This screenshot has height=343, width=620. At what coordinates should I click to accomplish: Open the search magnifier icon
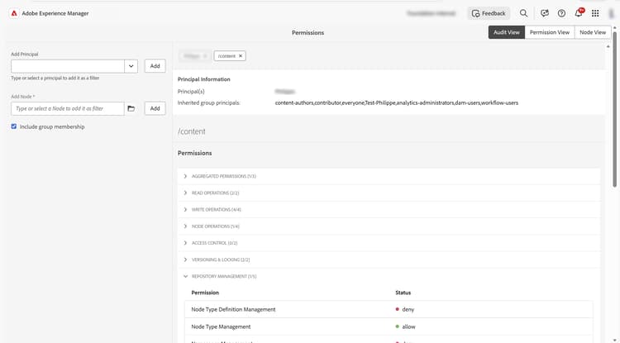[x=523, y=13]
